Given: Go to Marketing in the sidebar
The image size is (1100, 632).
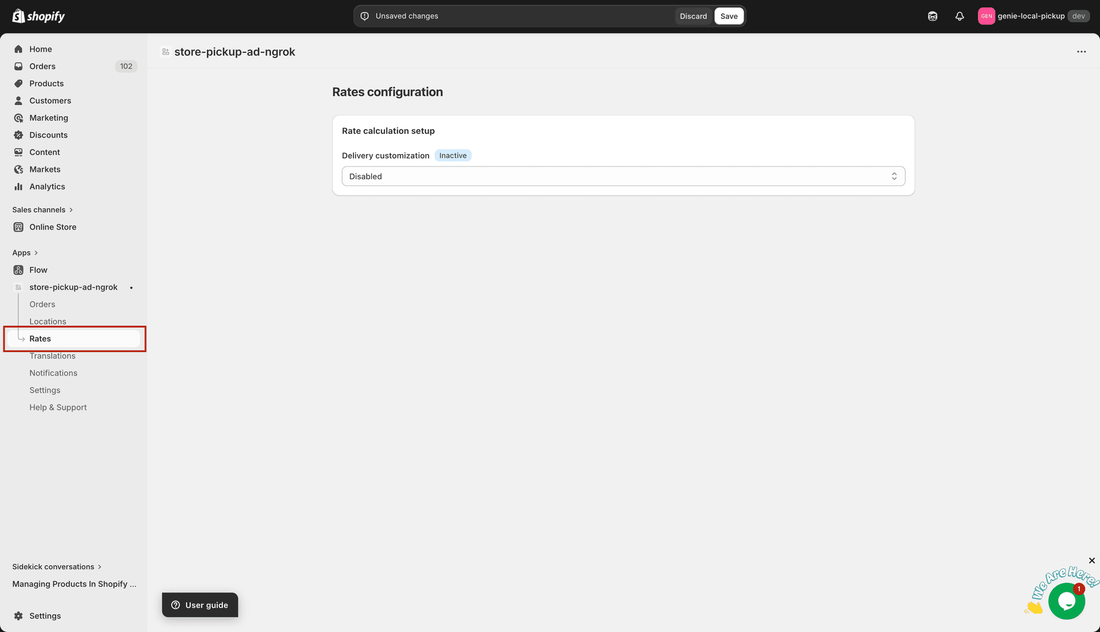Looking at the screenshot, I should [x=48, y=117].
